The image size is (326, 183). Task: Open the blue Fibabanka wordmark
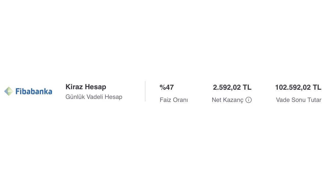(34, 91)
